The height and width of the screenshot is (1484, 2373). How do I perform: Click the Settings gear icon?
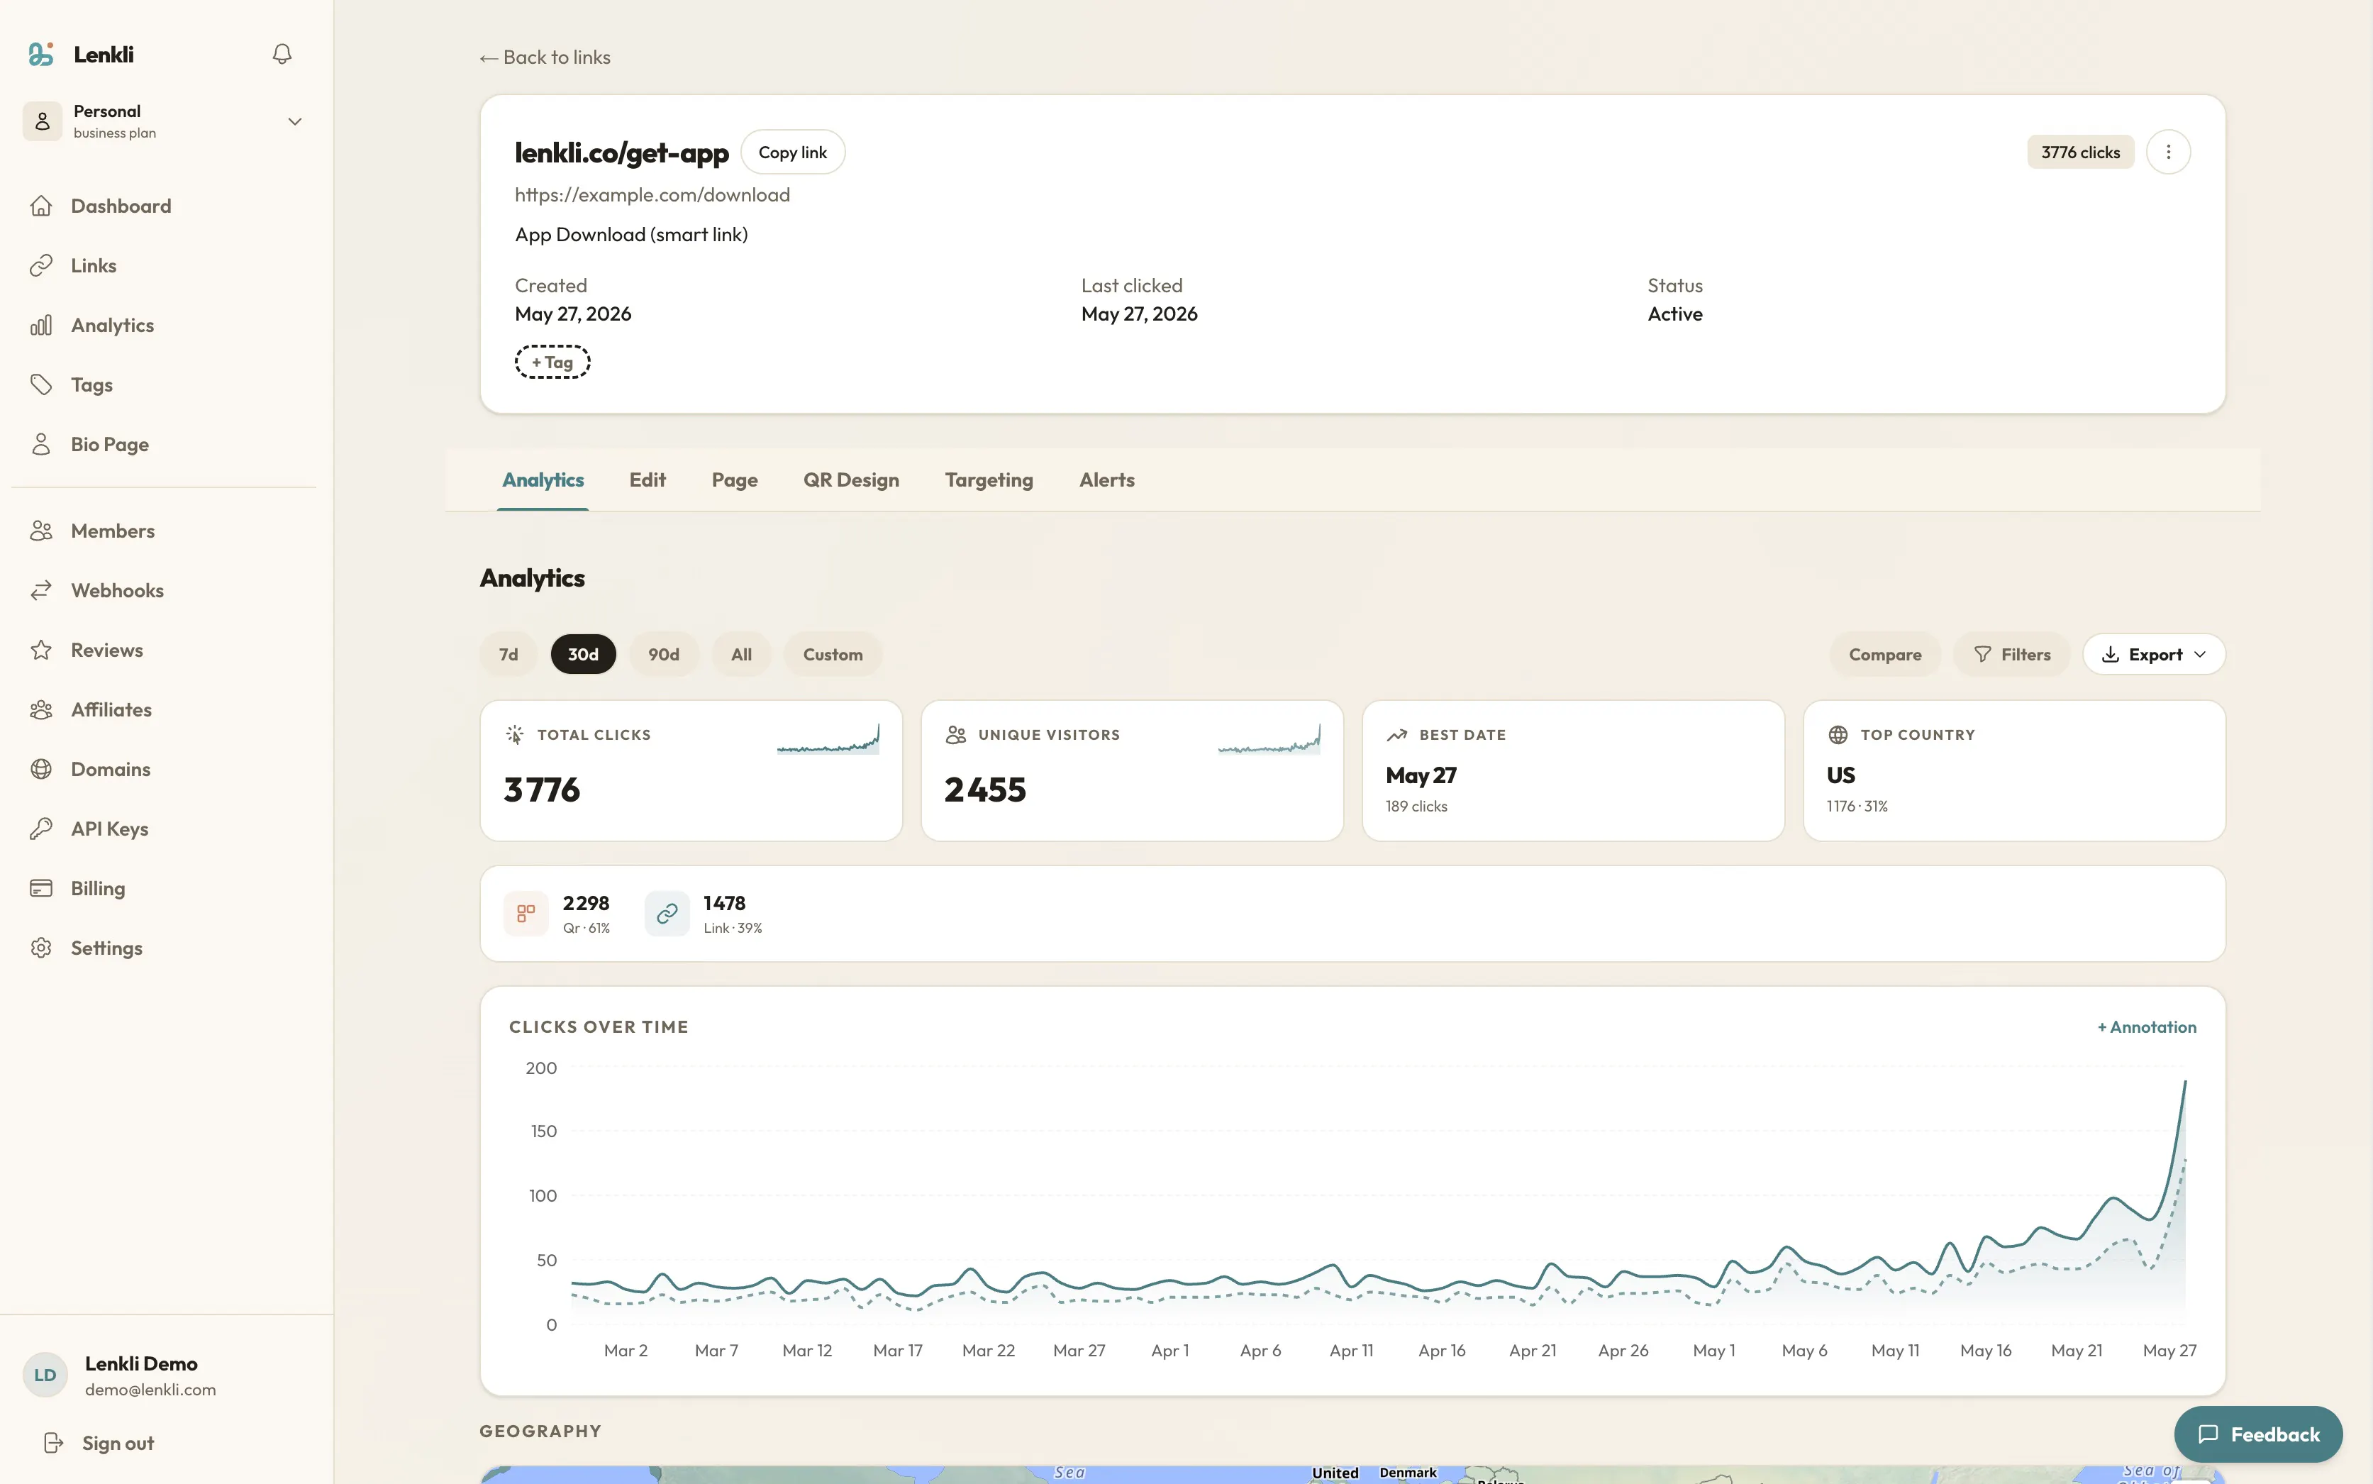tap(41, 948)
